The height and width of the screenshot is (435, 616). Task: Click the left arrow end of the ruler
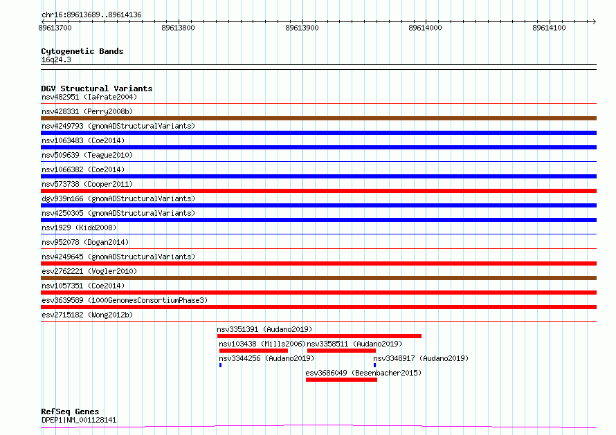43,21
